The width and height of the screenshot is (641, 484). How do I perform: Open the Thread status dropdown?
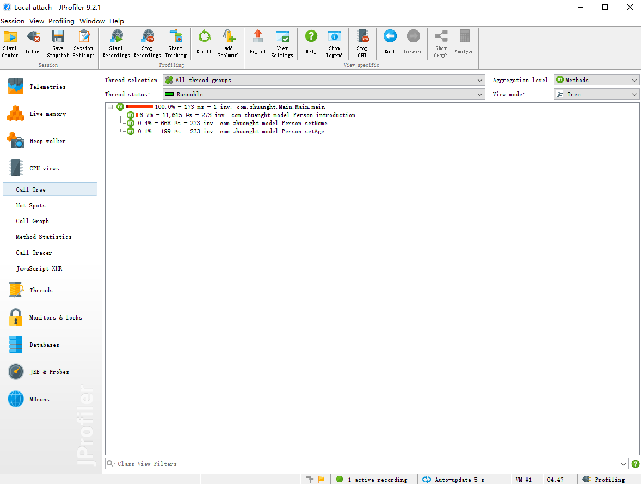(x=324, y=94)
